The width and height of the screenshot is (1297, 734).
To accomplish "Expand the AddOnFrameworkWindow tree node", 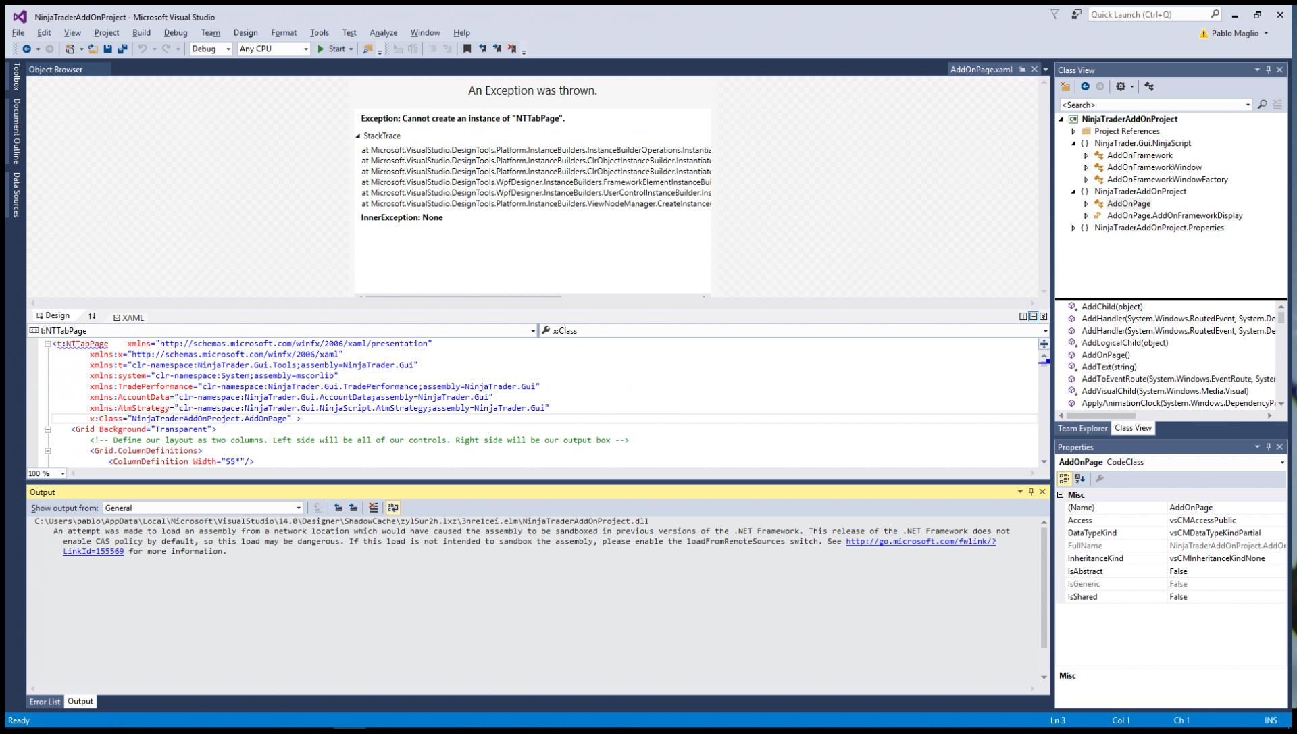I will click(x=1086, y=167).
